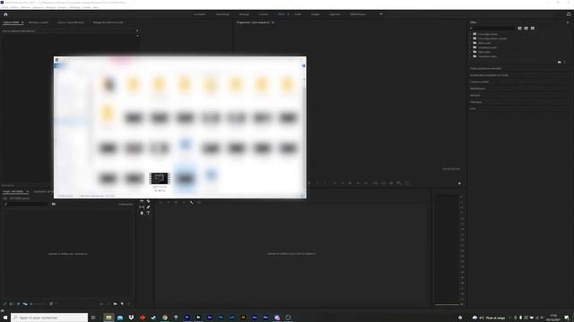This screenshot has height=322, width=574.
Task: Open the Fenêtre menu
Action: click(x=86, y=7)
